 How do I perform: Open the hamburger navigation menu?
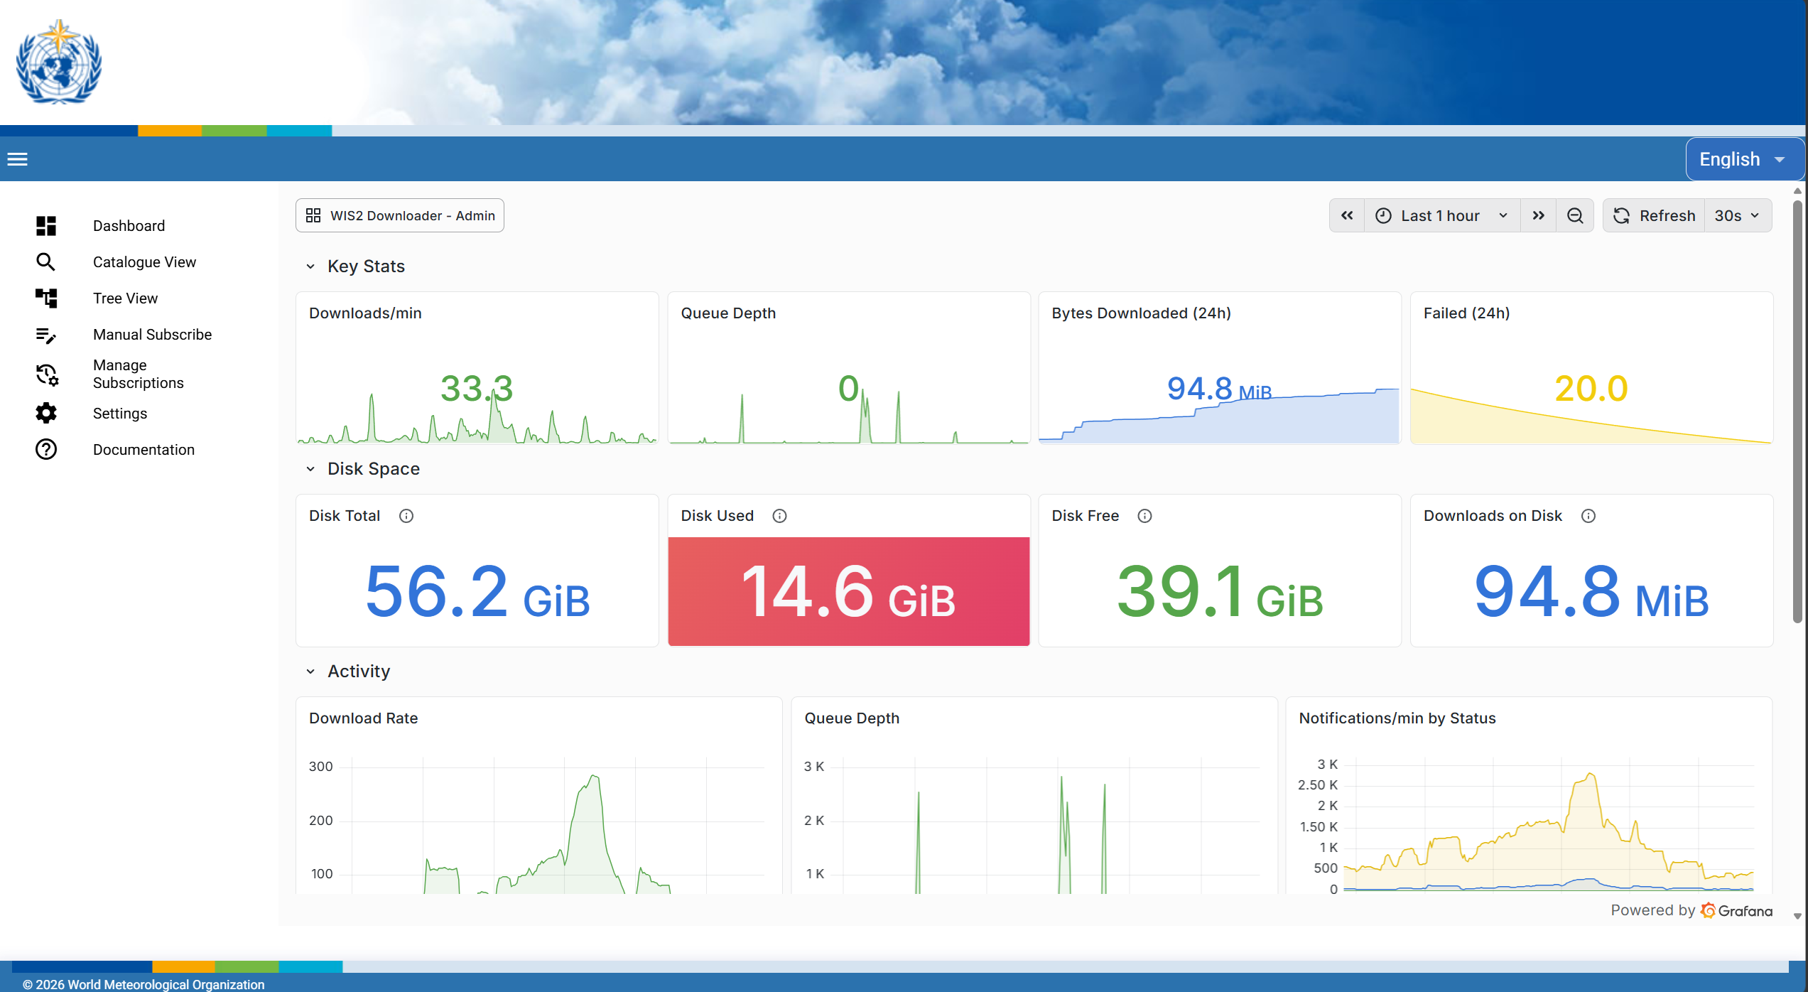coord(18,159)
